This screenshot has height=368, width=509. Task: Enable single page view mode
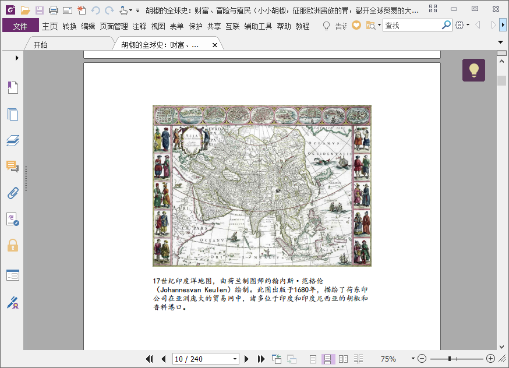pyautogui.click(x=313, y=359)
